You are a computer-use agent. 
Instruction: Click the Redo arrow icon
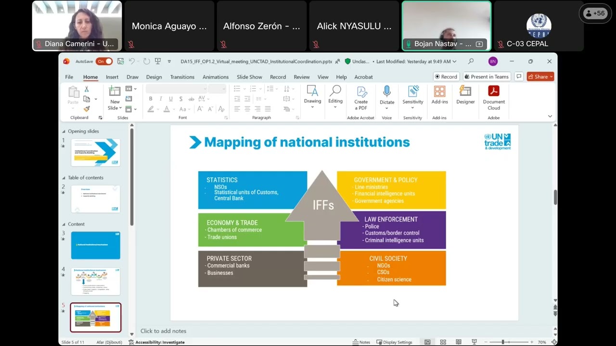pyautogui.click(x=146, y=62)
